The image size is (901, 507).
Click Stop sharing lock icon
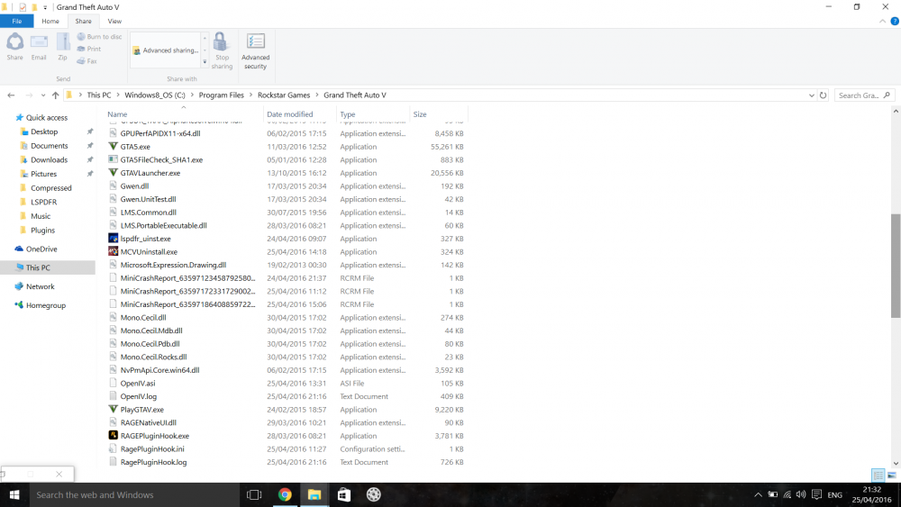[221, 42]
